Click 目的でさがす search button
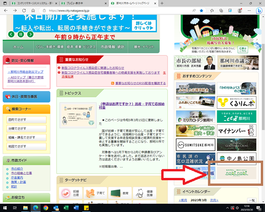The width and height of the screenshot is (265, 212). pyautogui.click(x=26, y=120)
